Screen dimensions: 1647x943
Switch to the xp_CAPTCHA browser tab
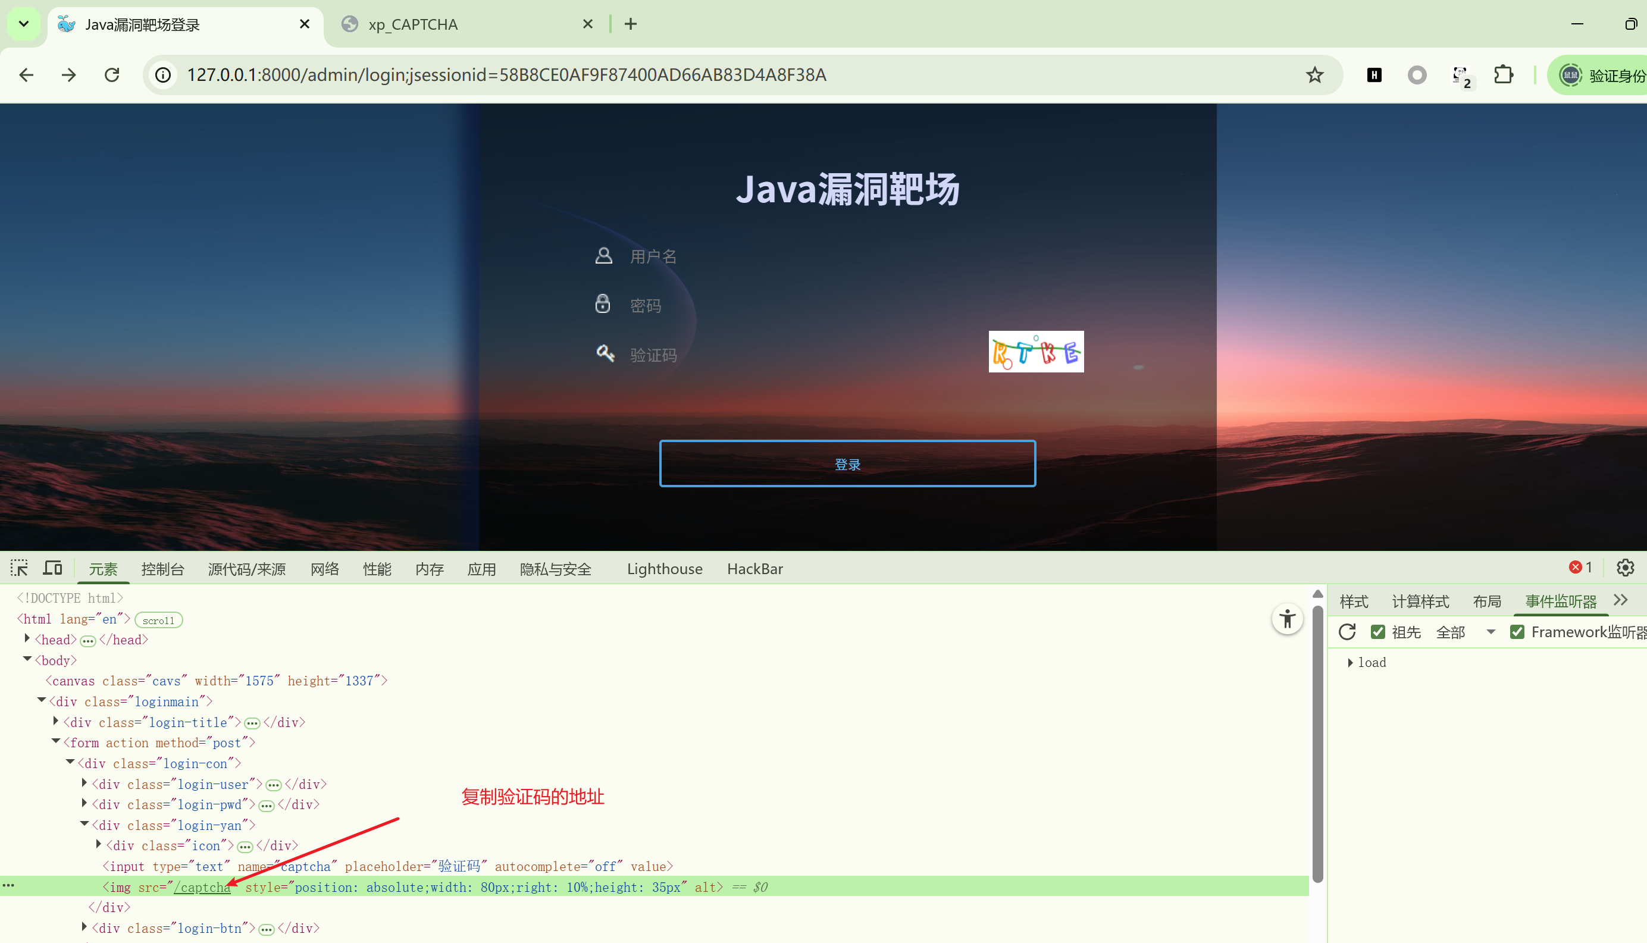tap(413, 24)
